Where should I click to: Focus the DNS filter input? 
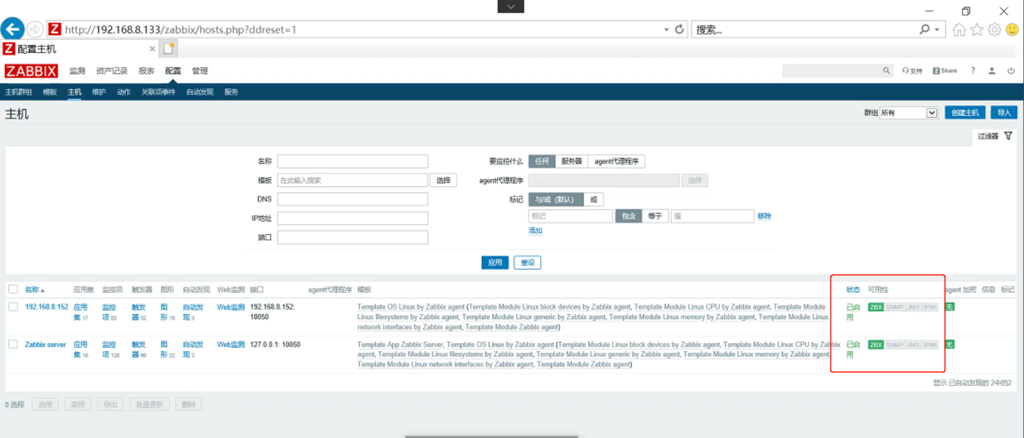(x=353, y=199)
